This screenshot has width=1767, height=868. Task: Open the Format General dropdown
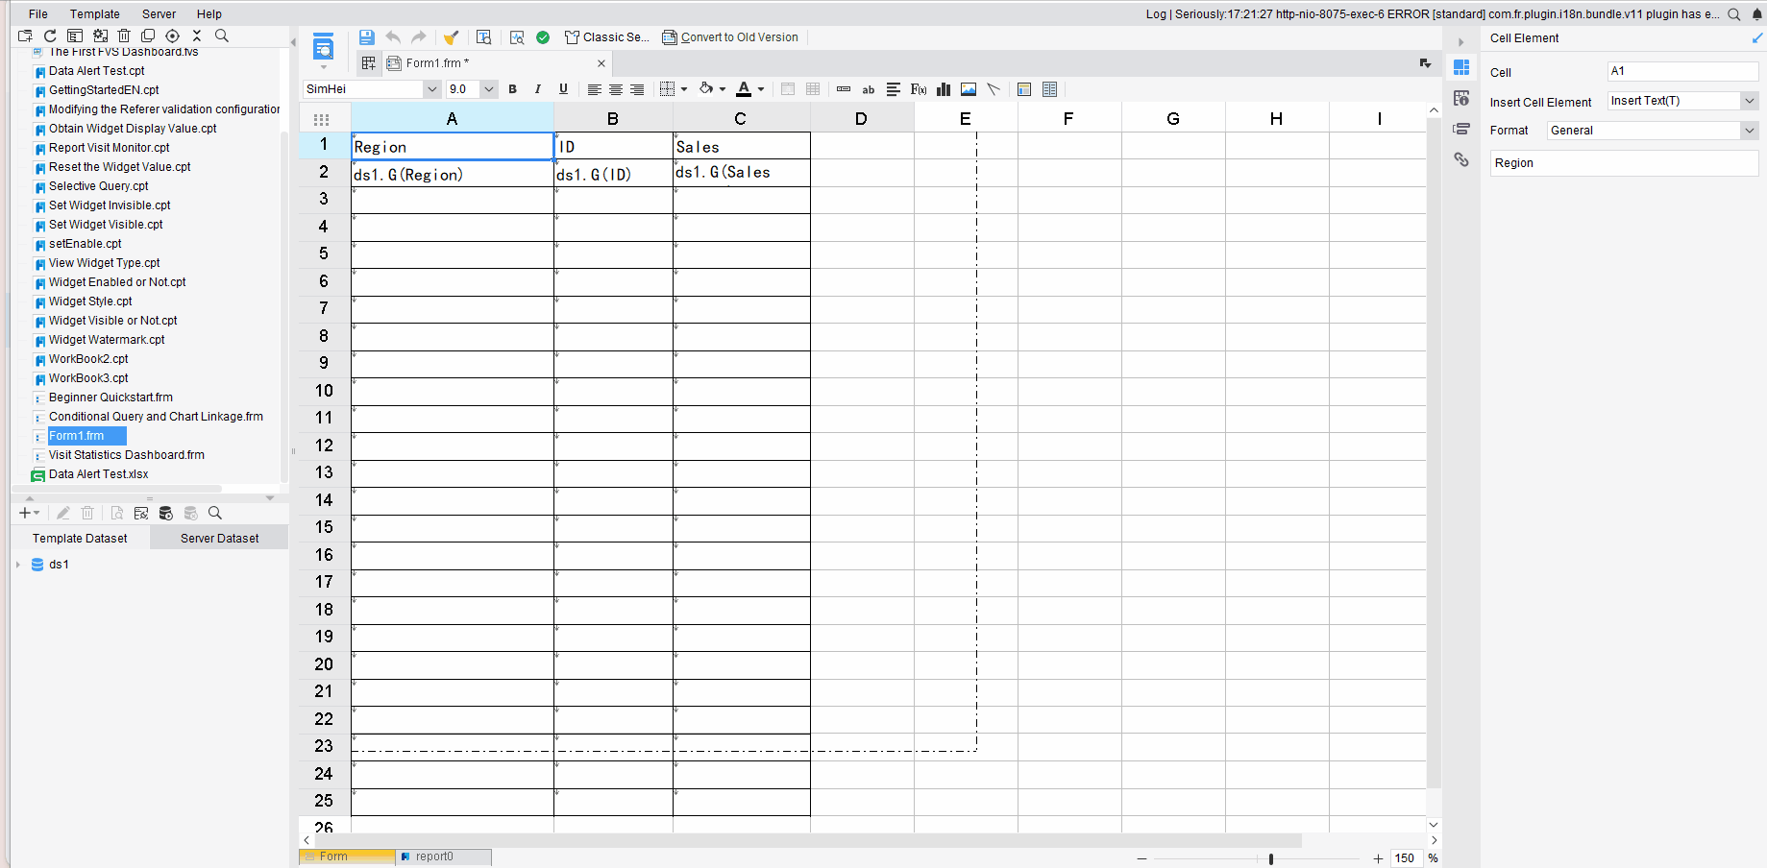tap(1750, 131)
